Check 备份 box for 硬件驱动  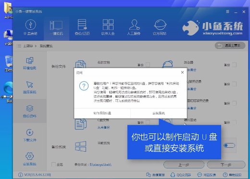234,122
